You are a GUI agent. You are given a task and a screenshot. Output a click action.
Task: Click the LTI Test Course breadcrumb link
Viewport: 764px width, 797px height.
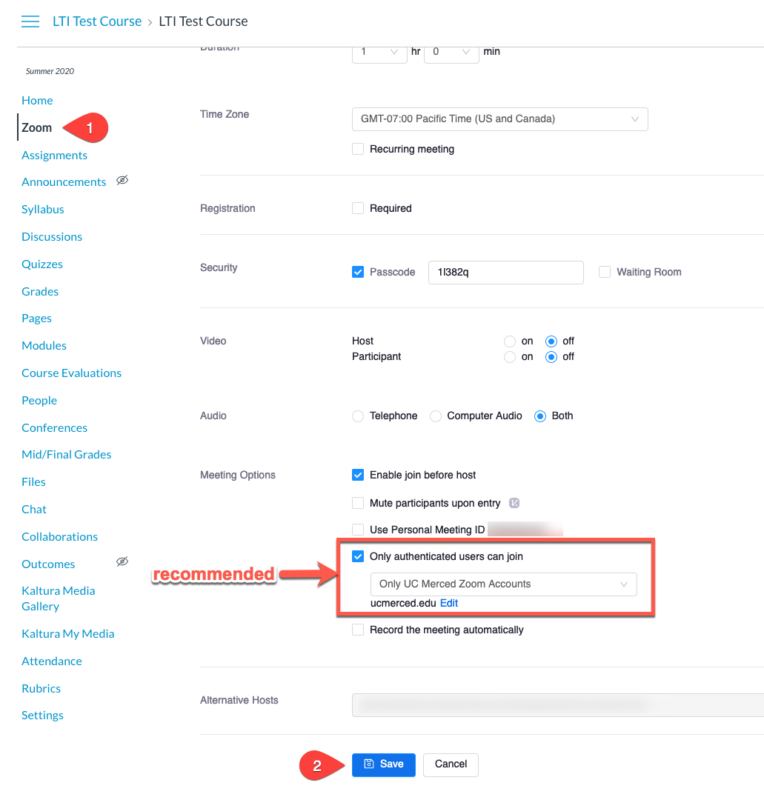click(96, 21)
